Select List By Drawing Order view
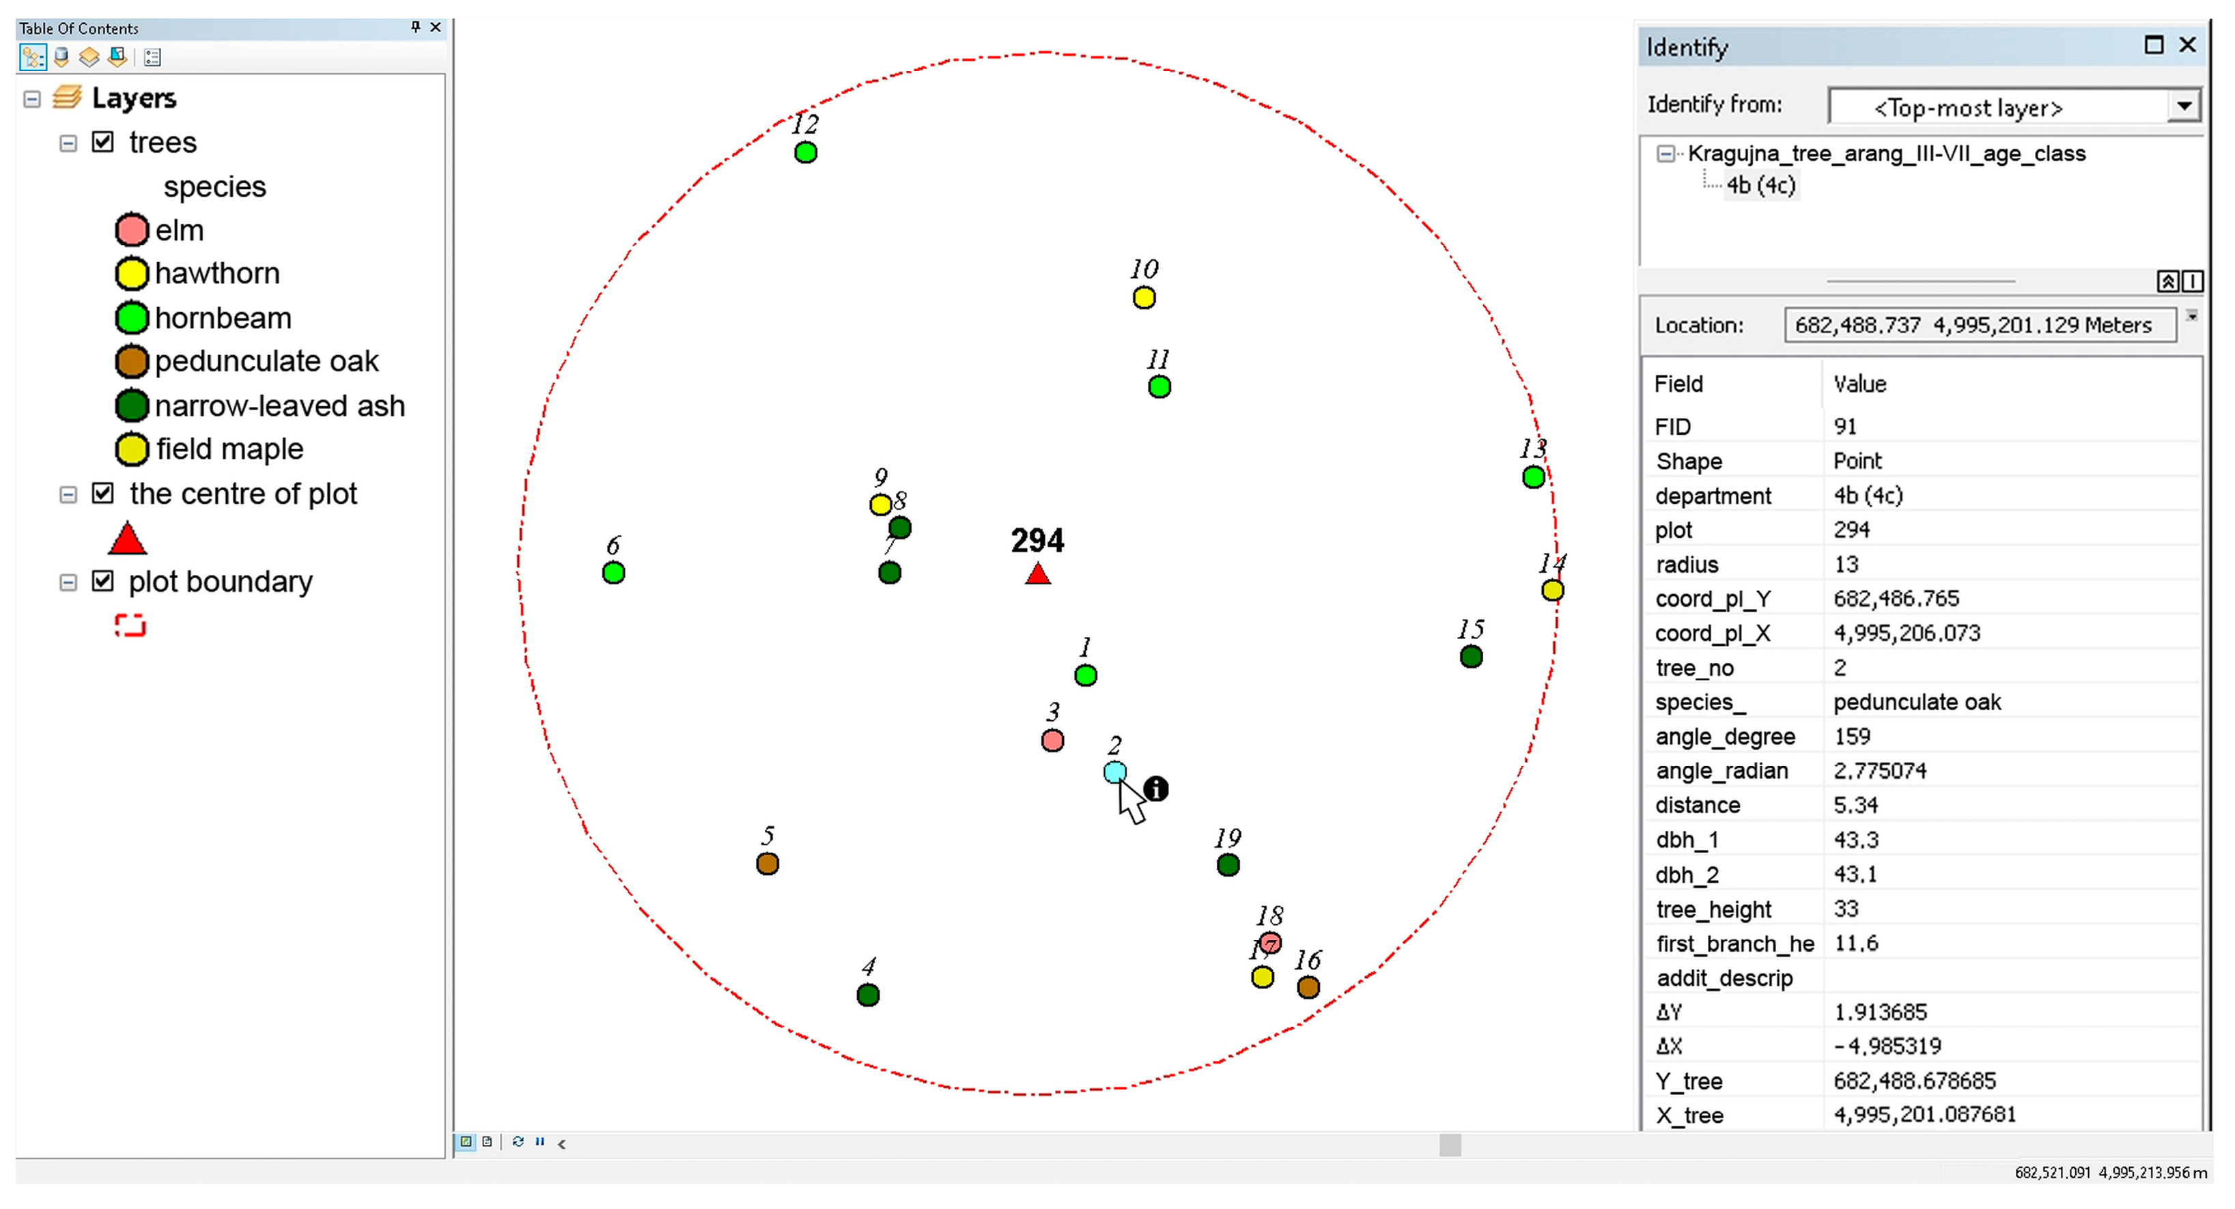 pyautogui.click(x=33, y=57)
